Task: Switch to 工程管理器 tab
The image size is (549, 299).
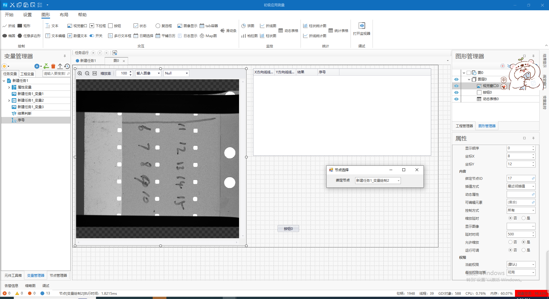Action: 464,126
